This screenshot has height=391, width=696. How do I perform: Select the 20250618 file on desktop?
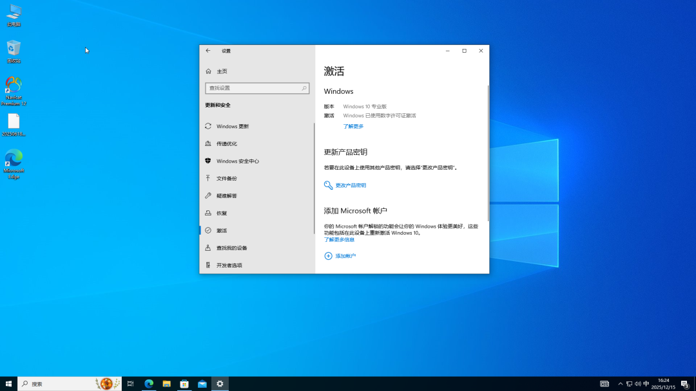click(14, 125)
